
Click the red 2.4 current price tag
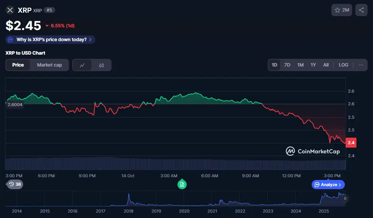351,143
